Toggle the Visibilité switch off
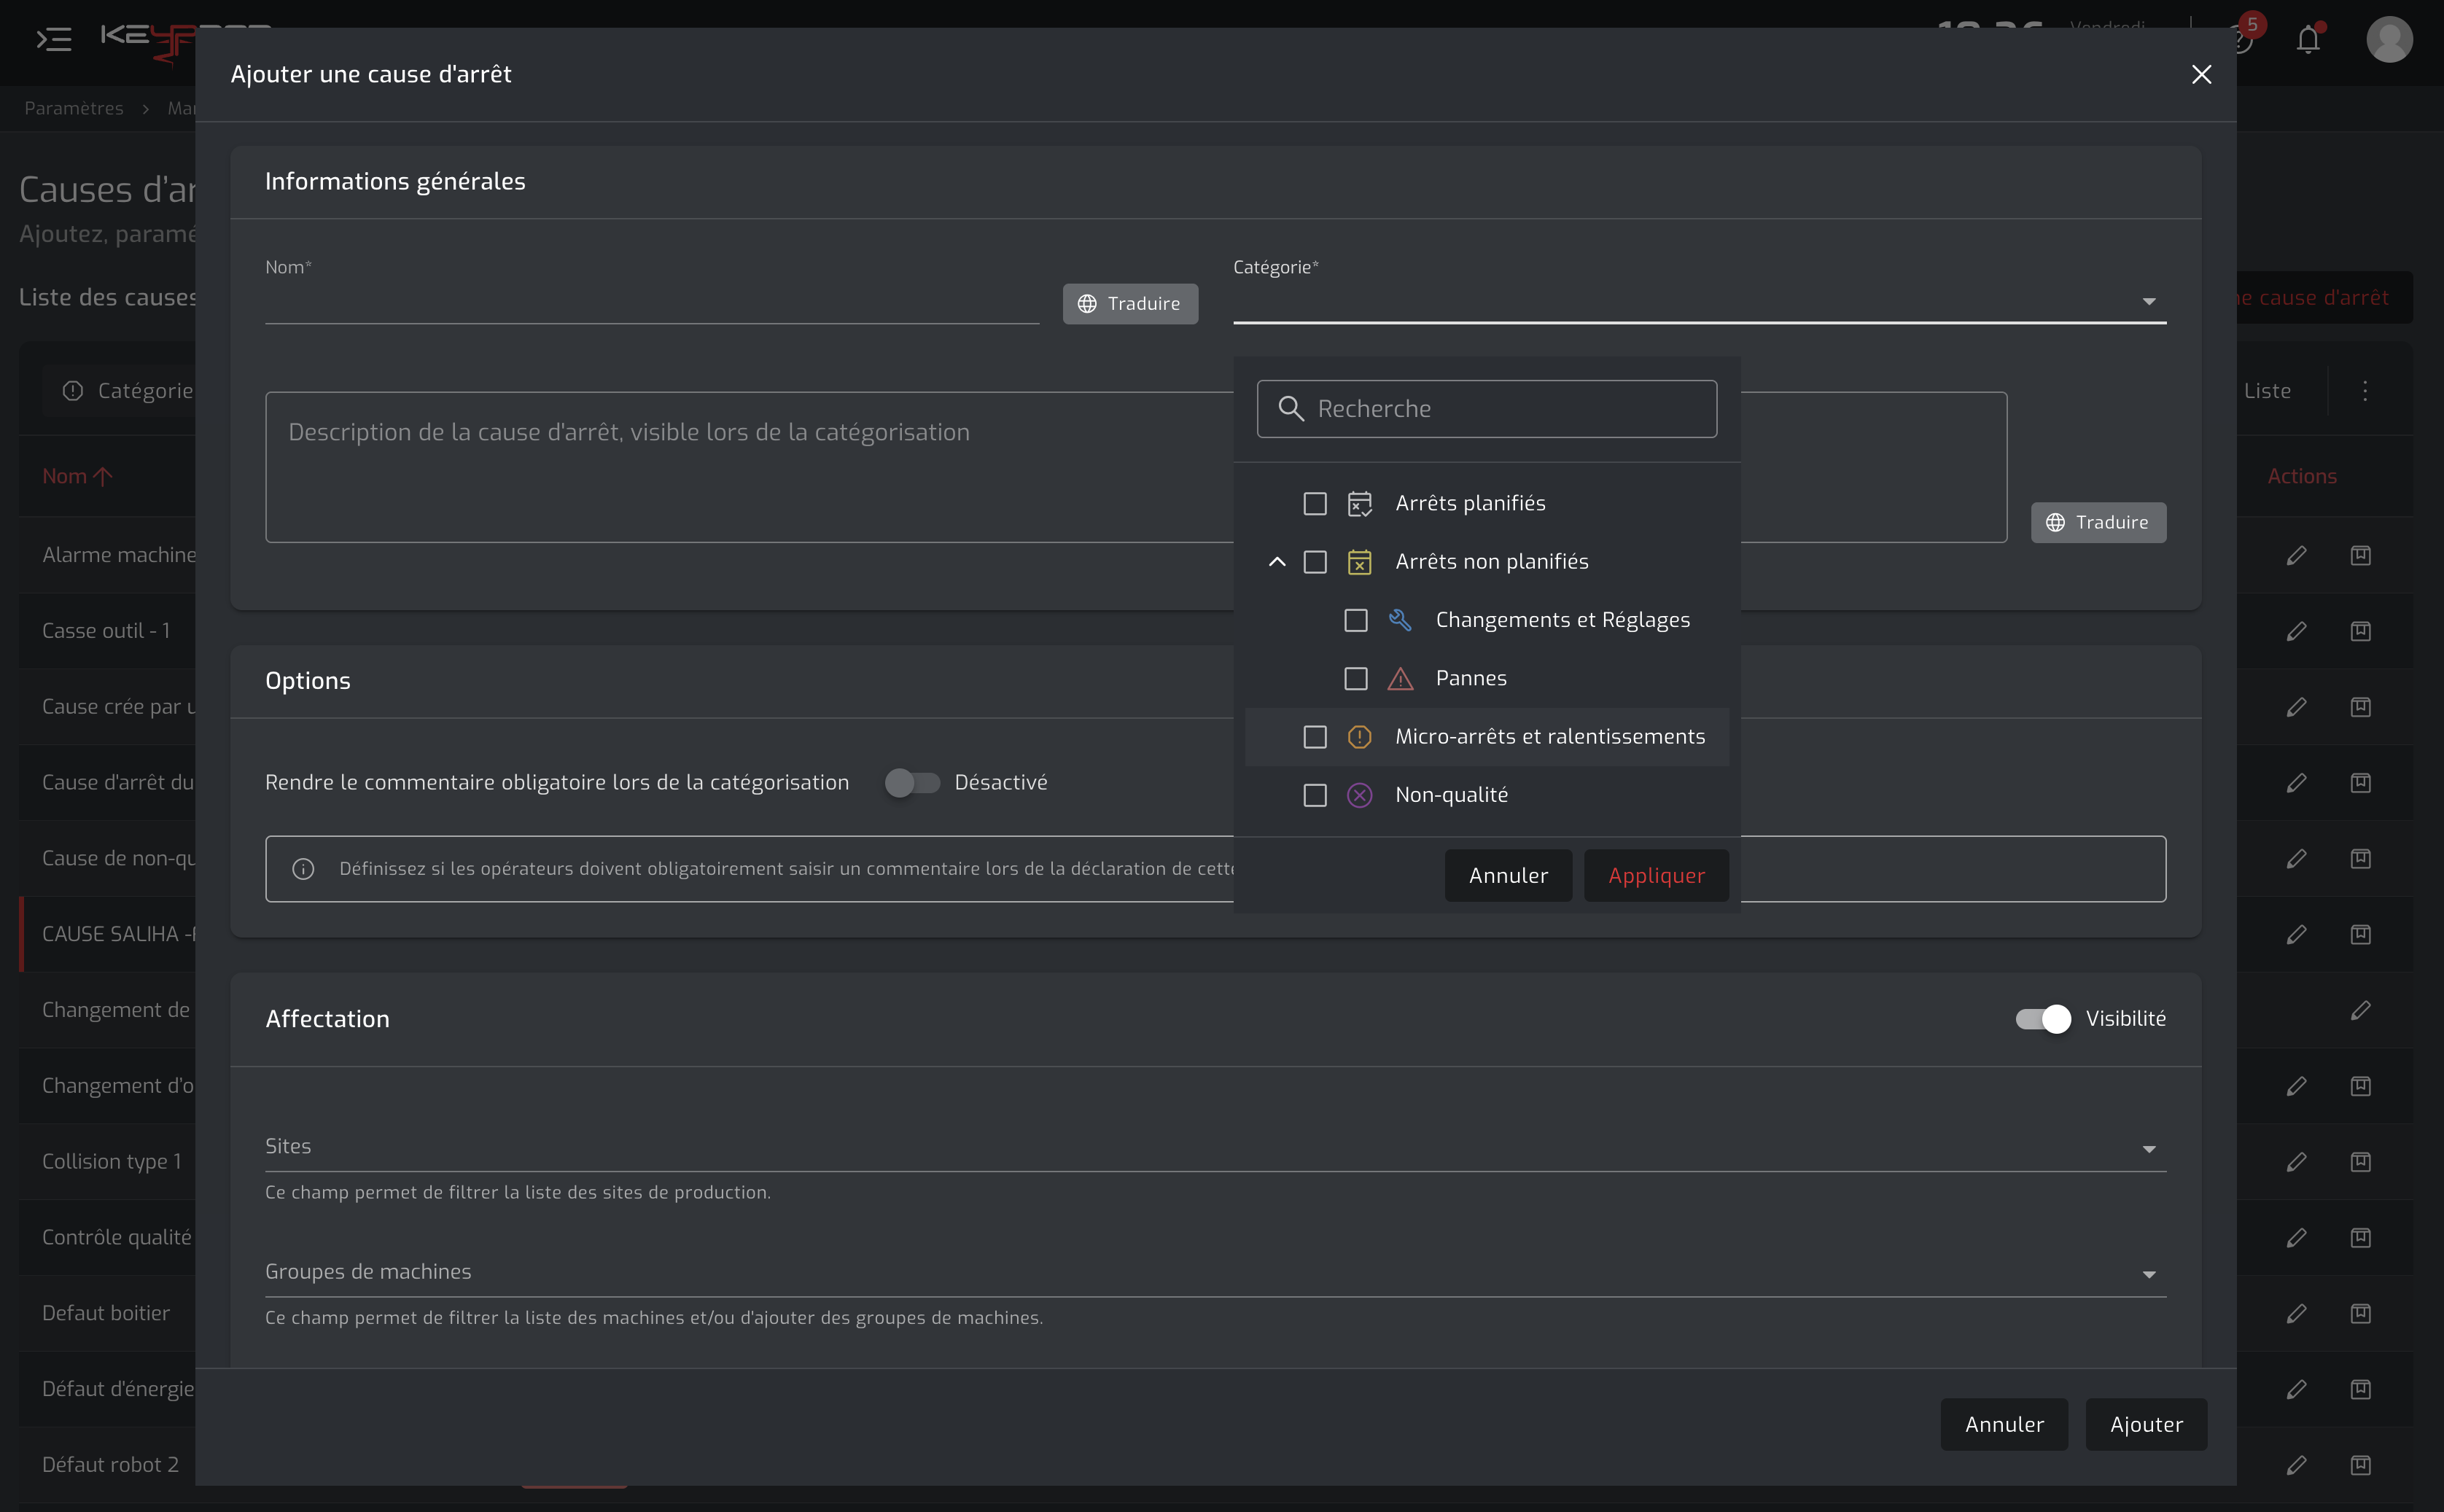Image resolution: width=2444 pixels, height=1512 pixels. [x=2043, y=1018]
